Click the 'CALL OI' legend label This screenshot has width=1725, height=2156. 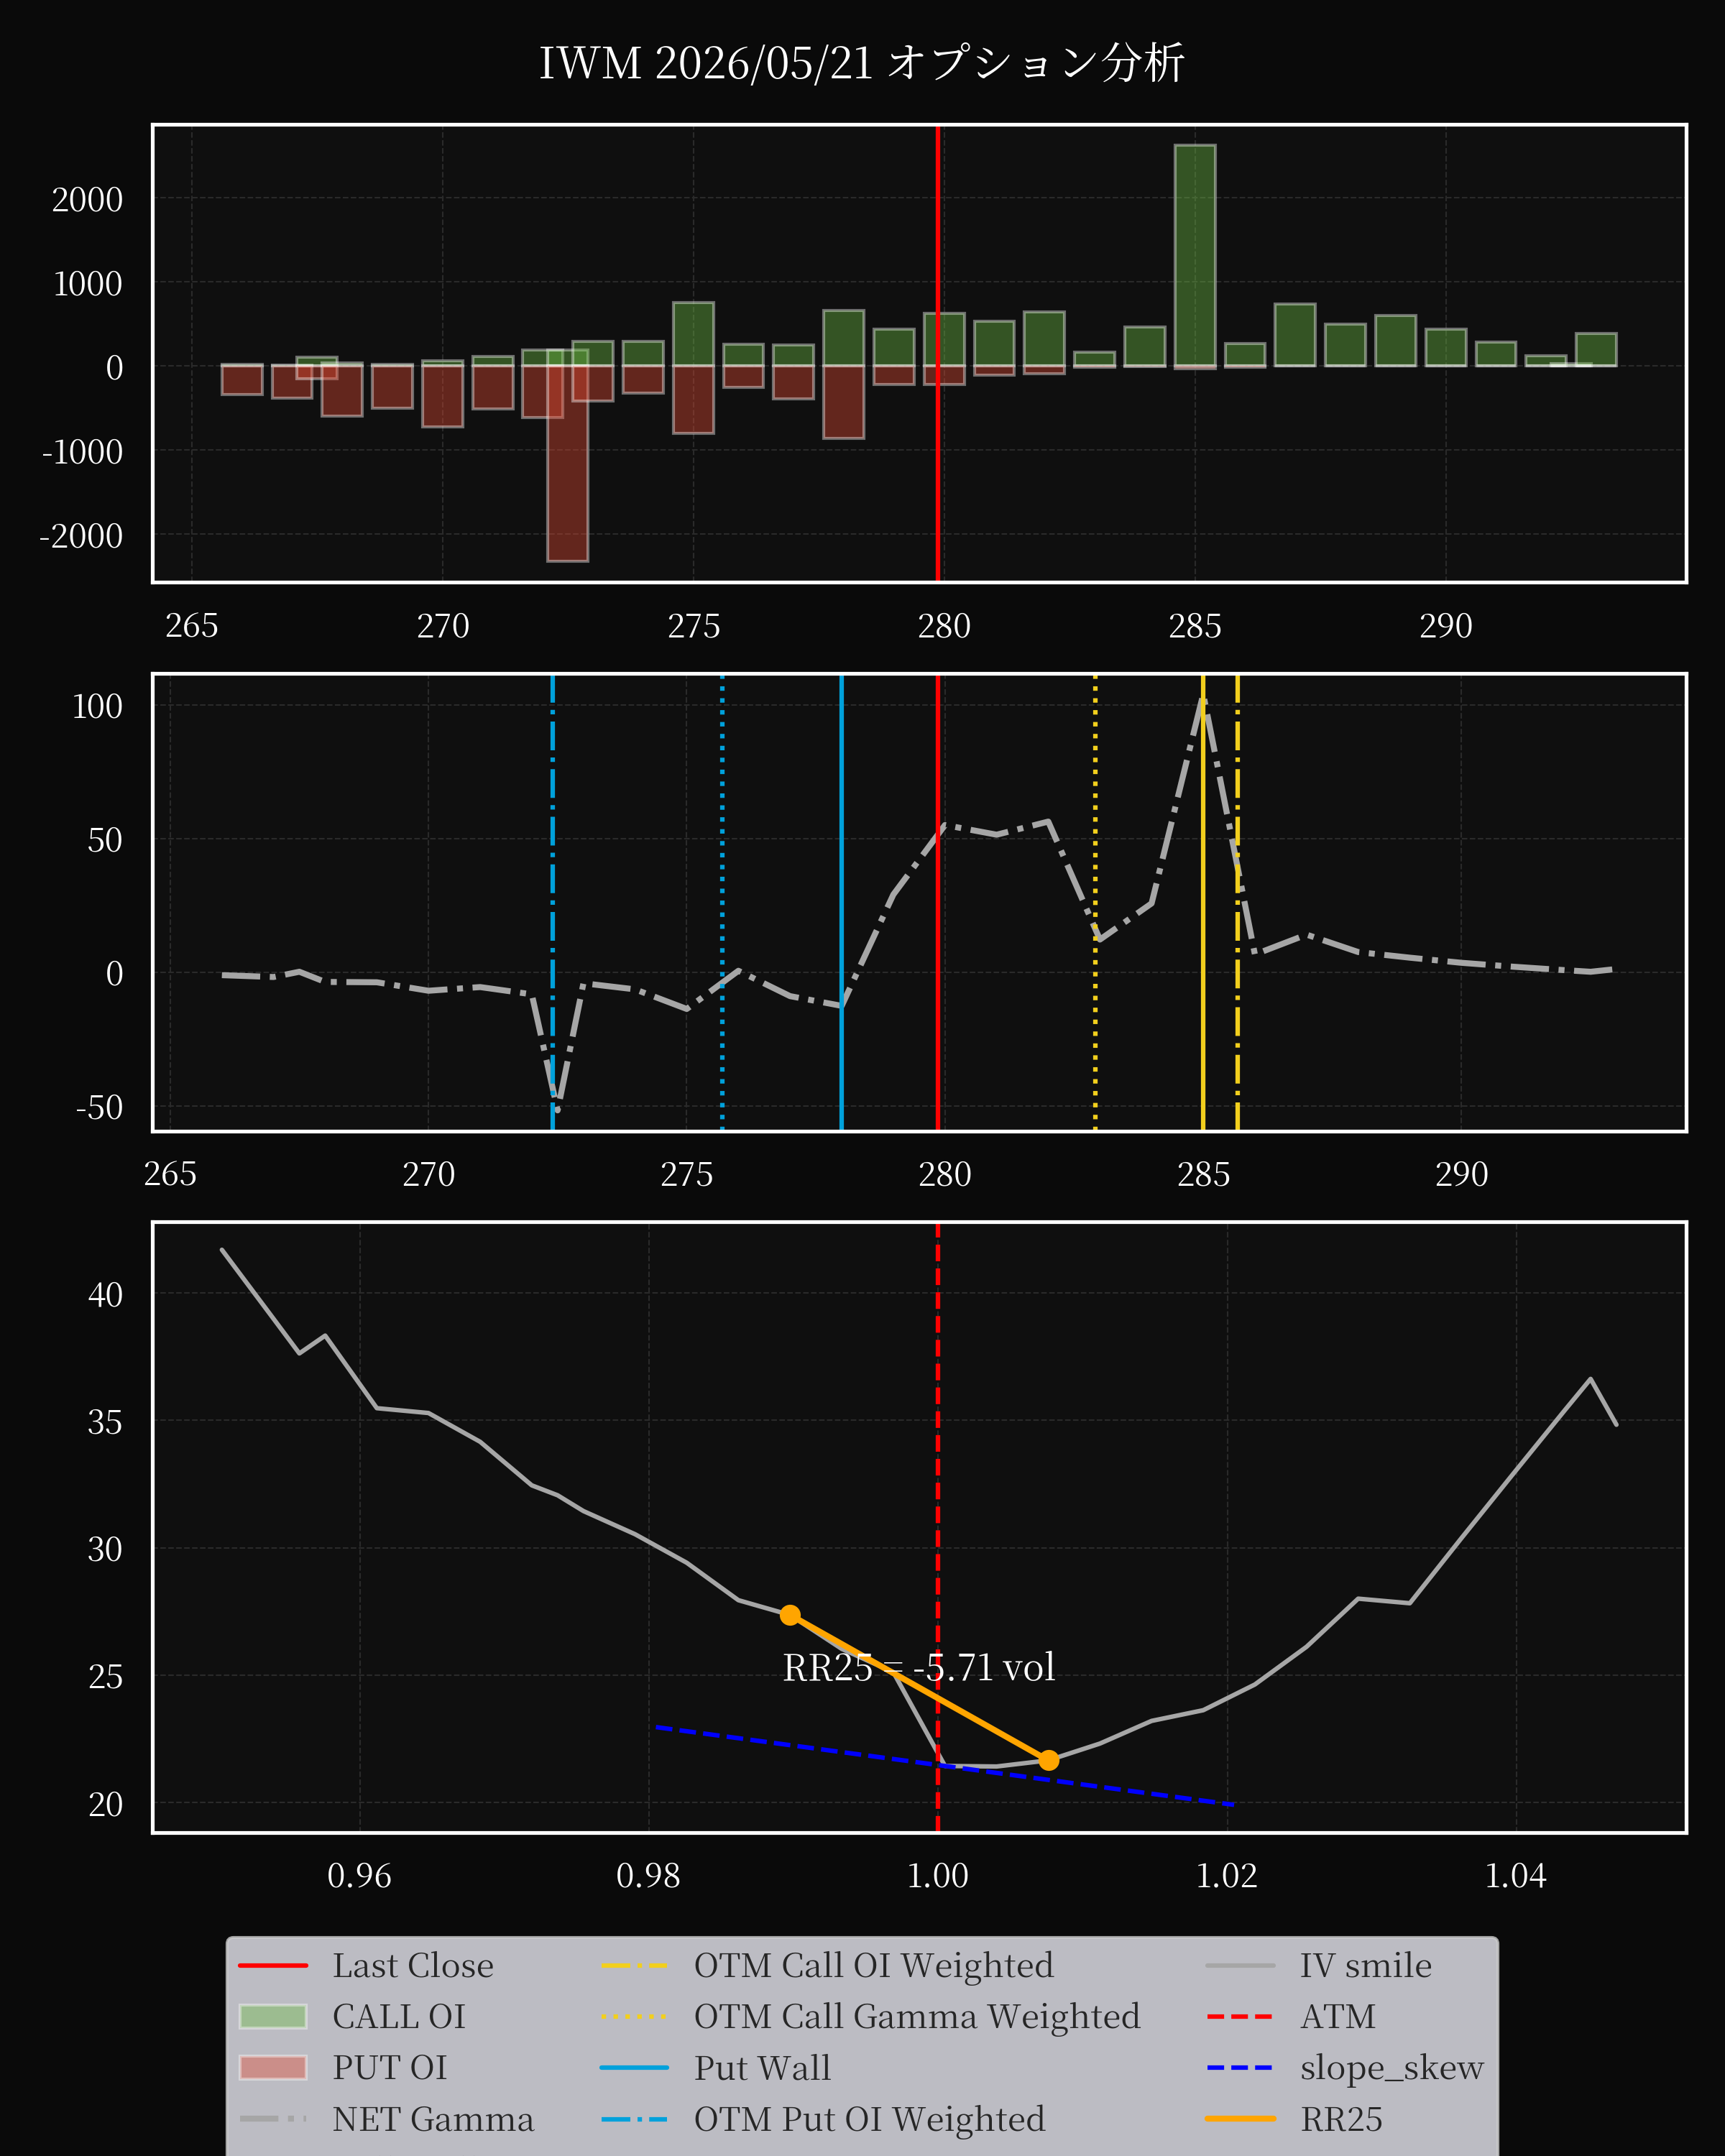click(x=399, y=2016)
